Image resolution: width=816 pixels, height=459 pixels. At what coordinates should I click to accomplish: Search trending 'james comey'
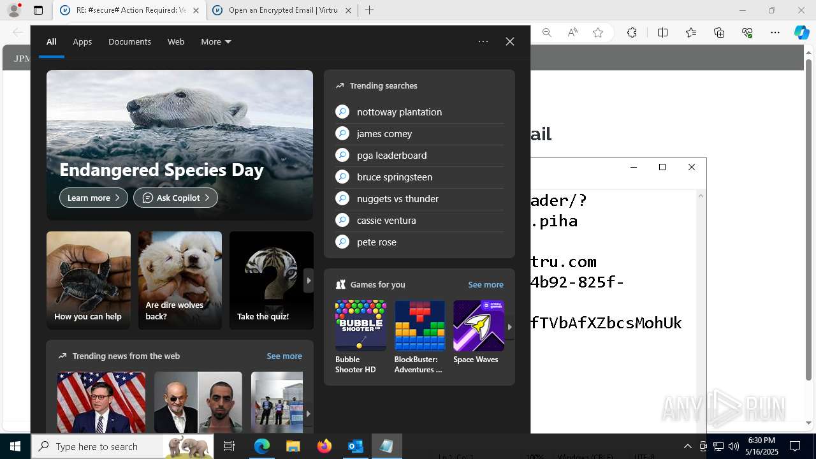(419, 133)
